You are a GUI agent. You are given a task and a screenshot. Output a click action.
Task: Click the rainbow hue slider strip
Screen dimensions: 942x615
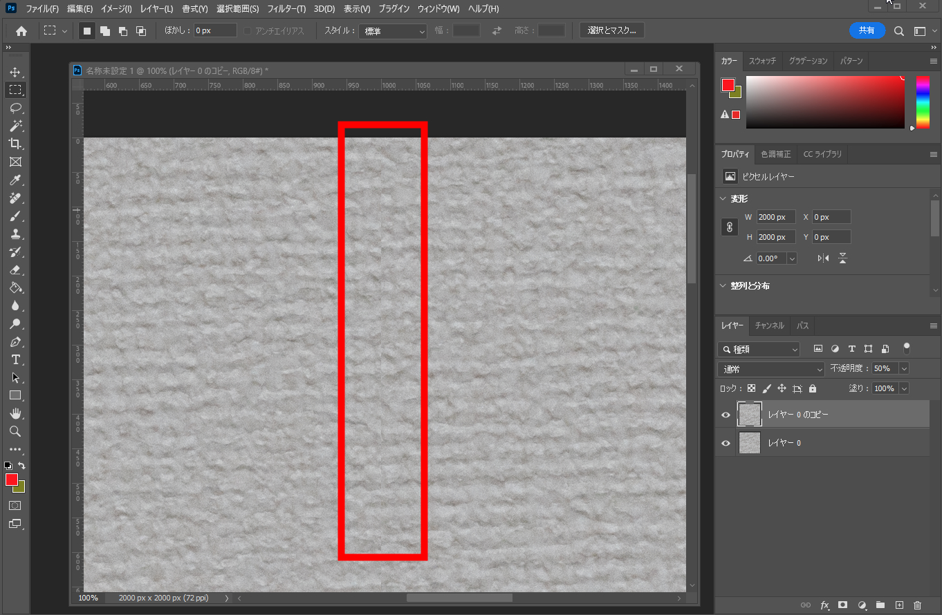[923, 101]
